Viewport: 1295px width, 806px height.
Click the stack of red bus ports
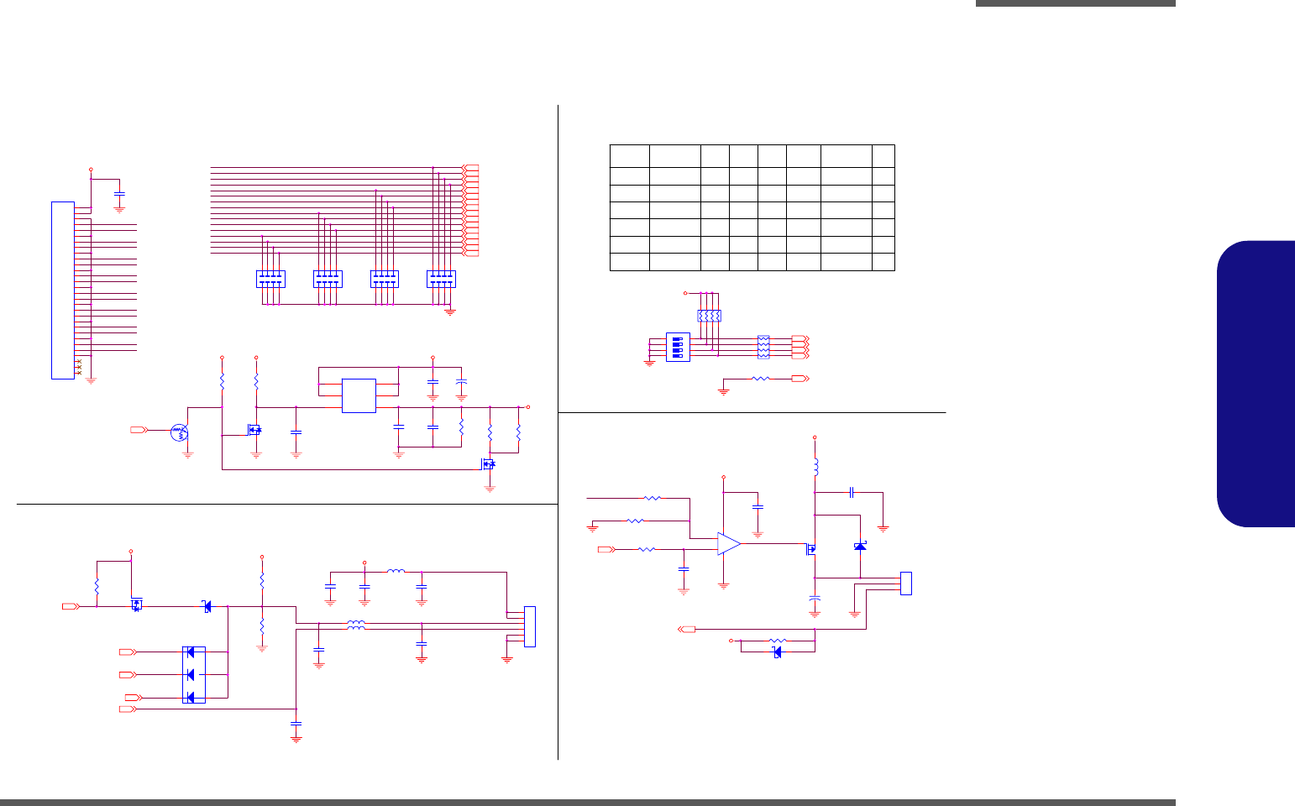(x=470, y=211)
